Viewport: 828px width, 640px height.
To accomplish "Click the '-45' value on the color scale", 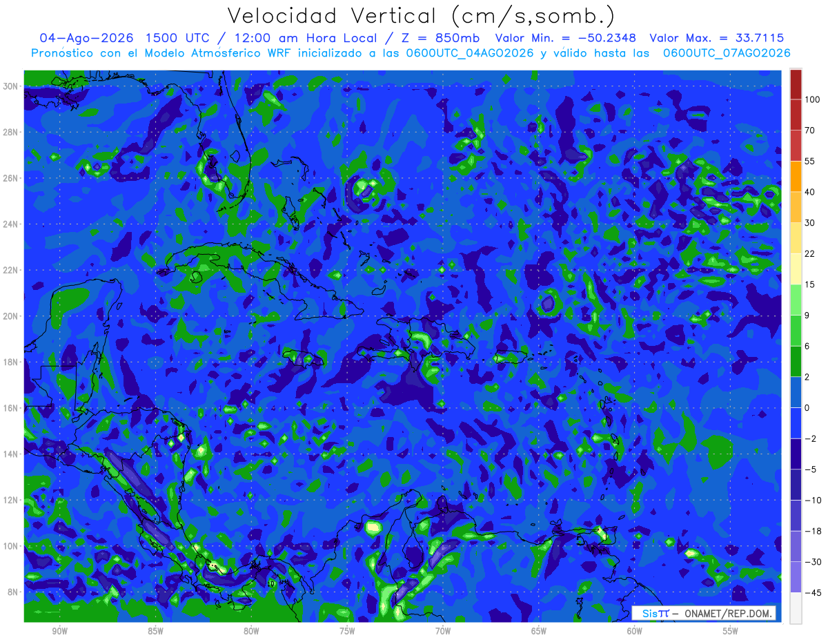I will pyautogui.click(x=812, y=592).
